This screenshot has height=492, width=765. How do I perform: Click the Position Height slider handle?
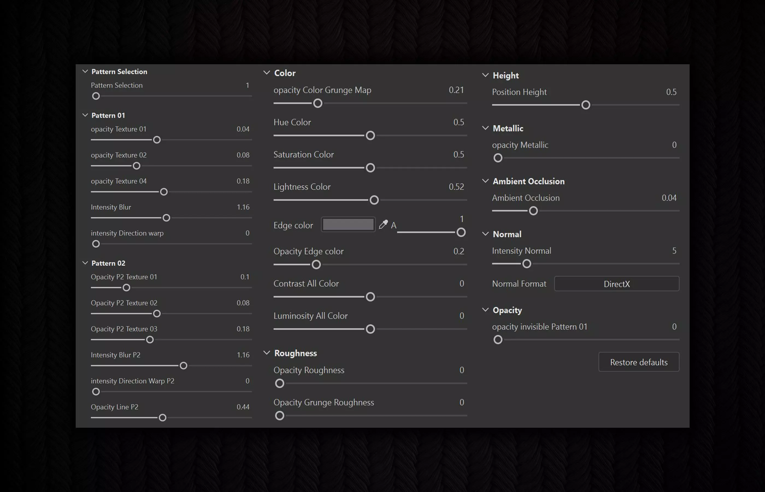(x=585, y=105)
